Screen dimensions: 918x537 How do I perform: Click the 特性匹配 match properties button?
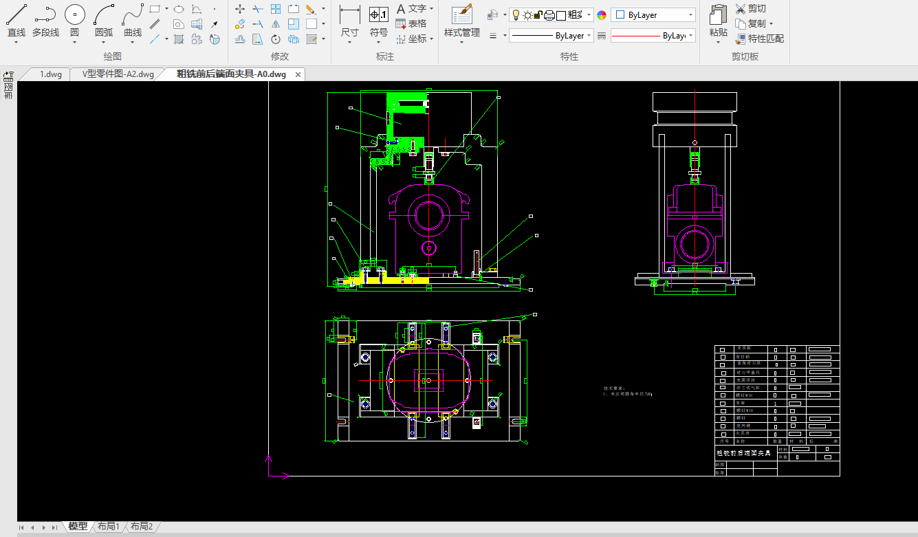[x=759, y=39]
